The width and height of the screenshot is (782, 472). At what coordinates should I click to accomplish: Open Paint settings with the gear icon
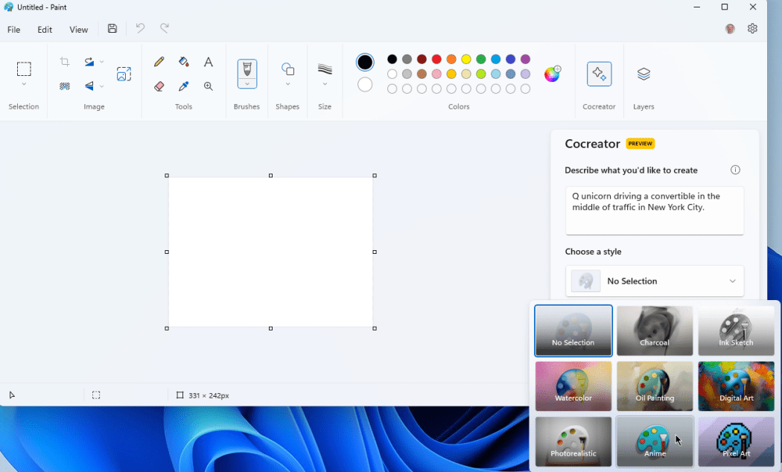tap(752, 28)
